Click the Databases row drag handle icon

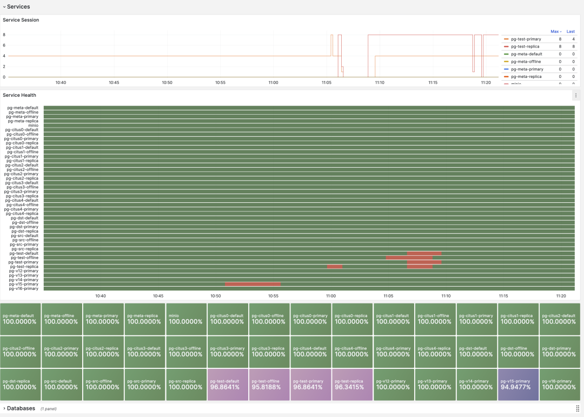578,408
